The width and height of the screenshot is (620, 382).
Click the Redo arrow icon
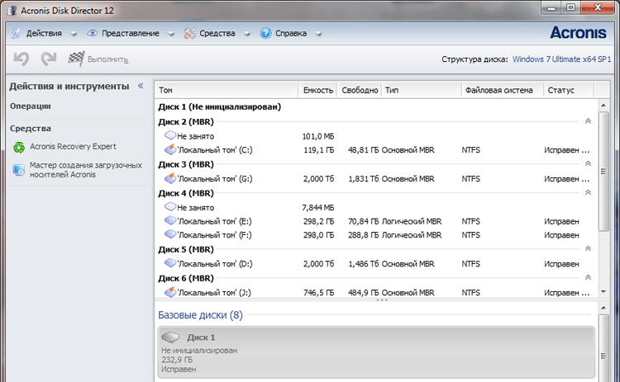tap(49, 59)
